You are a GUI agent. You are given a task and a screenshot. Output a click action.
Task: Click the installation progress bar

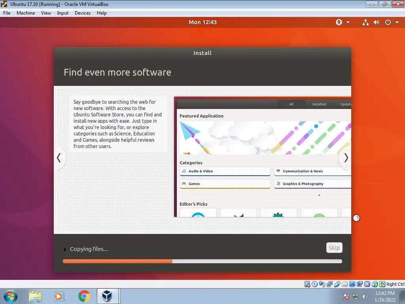point(202,261)
